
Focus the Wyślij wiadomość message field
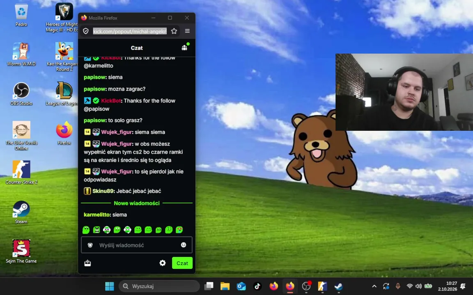pos(137,245)
